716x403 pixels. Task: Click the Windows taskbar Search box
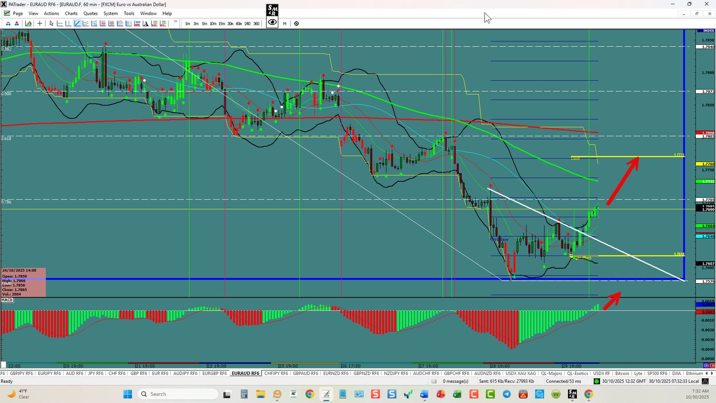(x=177, y=394)
